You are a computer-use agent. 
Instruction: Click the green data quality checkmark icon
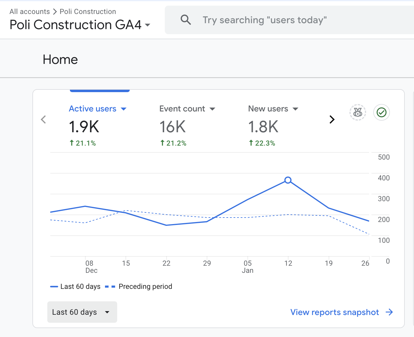(x=382, y=112)
